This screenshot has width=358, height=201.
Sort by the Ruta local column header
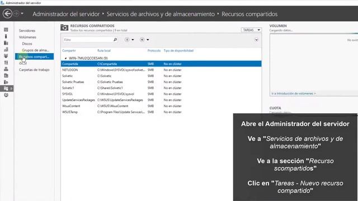coord(104,51)
